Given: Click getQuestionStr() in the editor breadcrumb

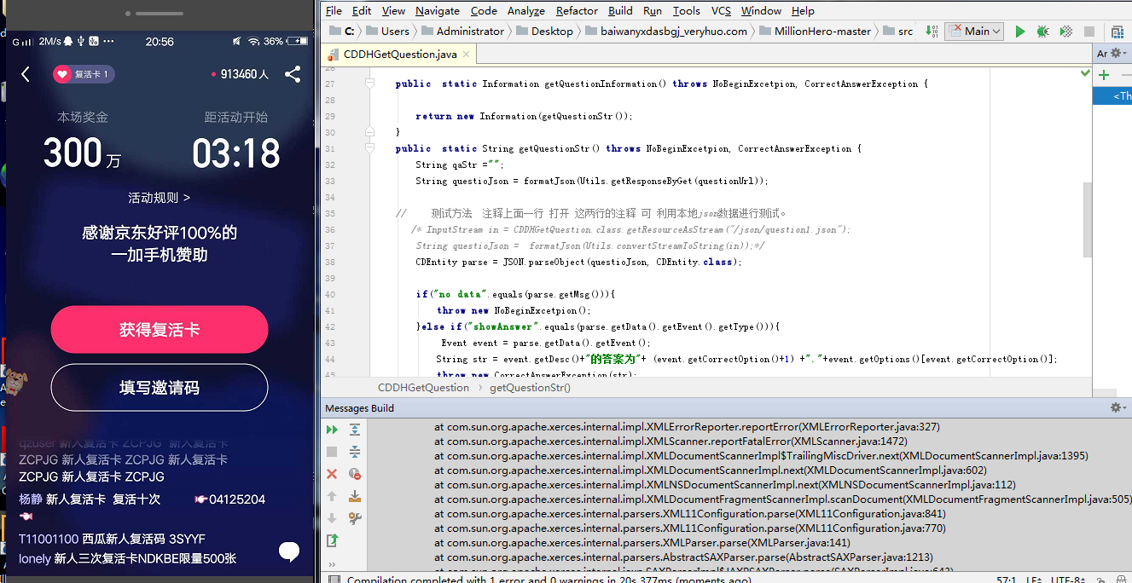Looking at the screenshot, I should pos(530,388).
